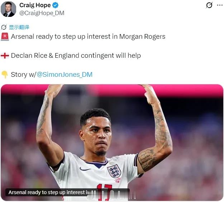Click the watermark overlay on card caption

point(111,195)
